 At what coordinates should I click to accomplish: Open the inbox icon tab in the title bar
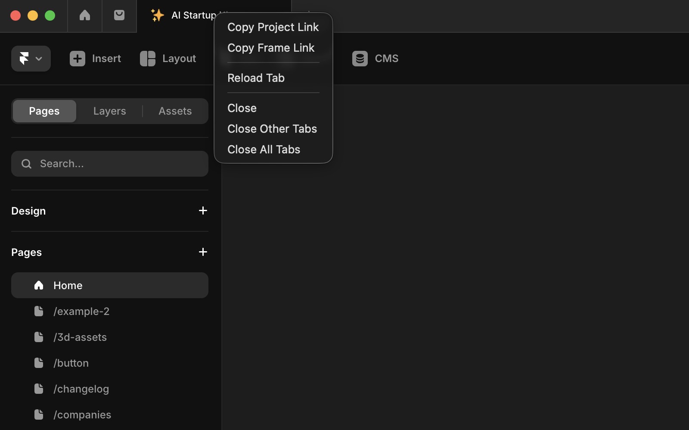(x=119, y=16)
